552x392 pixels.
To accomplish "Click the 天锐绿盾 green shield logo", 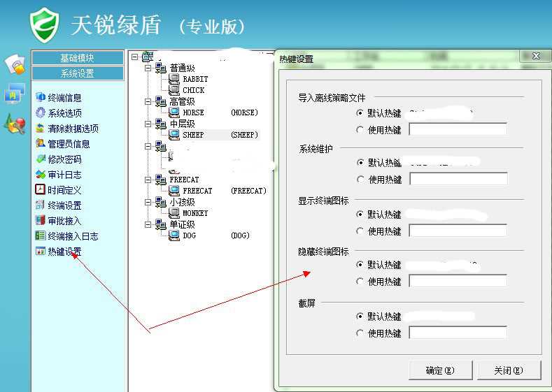I will [44, 25].
